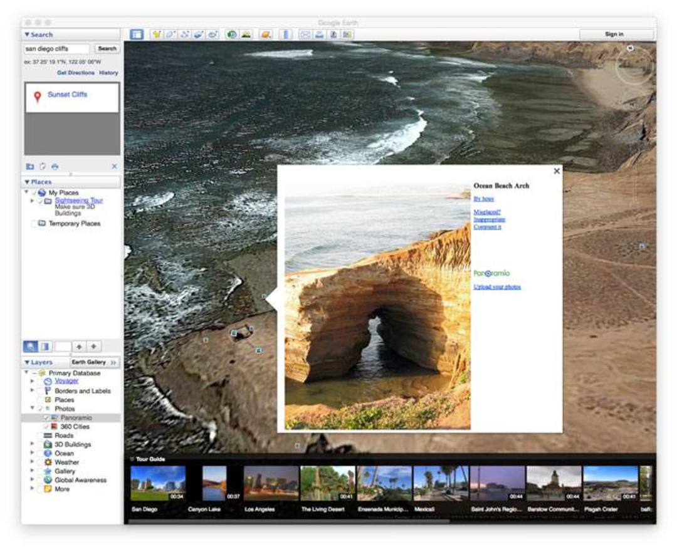This screenshot has width=677, height=549.
Task: Click the print icon in toolbar
Action: point(320,34)
